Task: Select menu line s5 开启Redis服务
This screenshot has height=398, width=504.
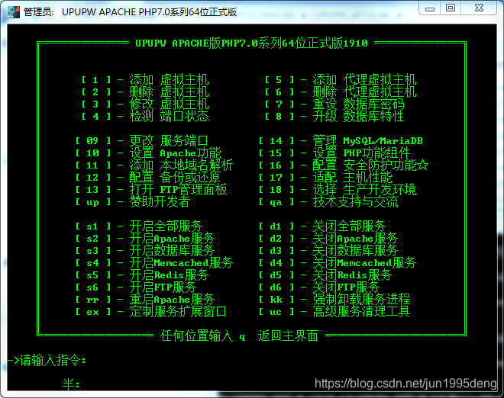Action: 142,274
